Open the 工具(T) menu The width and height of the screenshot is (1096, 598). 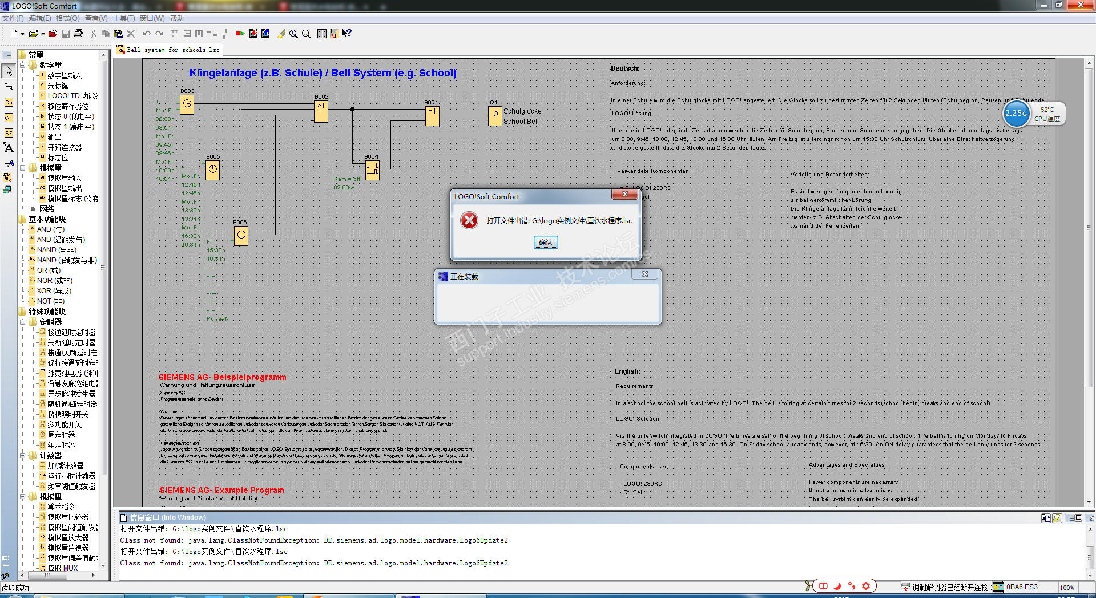tap(124, 18)
